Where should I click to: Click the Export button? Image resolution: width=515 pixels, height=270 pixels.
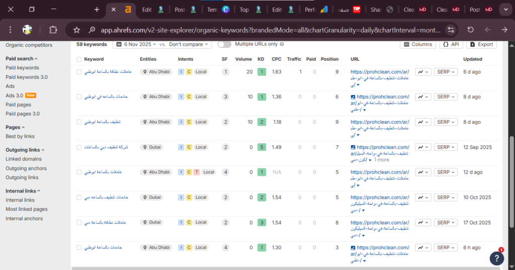[481, 44]
